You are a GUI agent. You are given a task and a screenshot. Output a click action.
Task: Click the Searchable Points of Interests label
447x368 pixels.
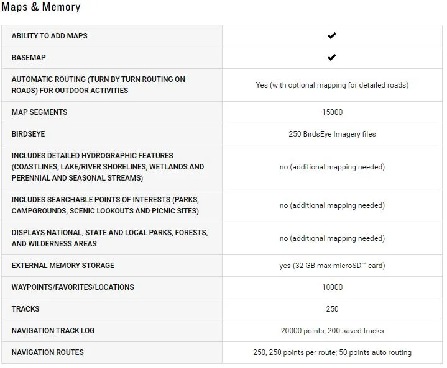[105, 205]
